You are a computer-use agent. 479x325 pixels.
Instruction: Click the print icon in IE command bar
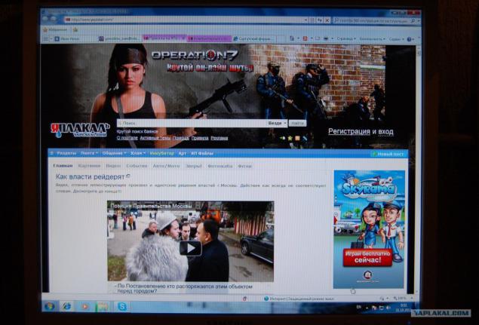(326, 38)
